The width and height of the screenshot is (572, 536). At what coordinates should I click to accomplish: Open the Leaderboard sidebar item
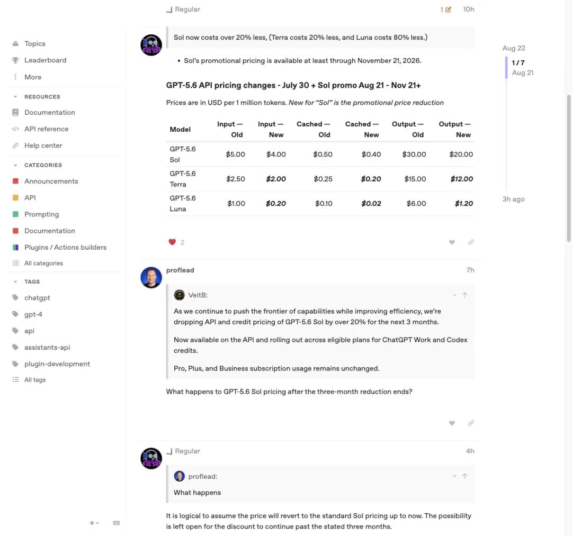click(x=45, y=60)
